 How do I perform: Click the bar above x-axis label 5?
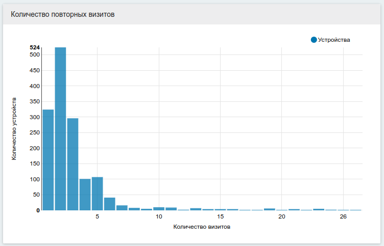point(97,194)
